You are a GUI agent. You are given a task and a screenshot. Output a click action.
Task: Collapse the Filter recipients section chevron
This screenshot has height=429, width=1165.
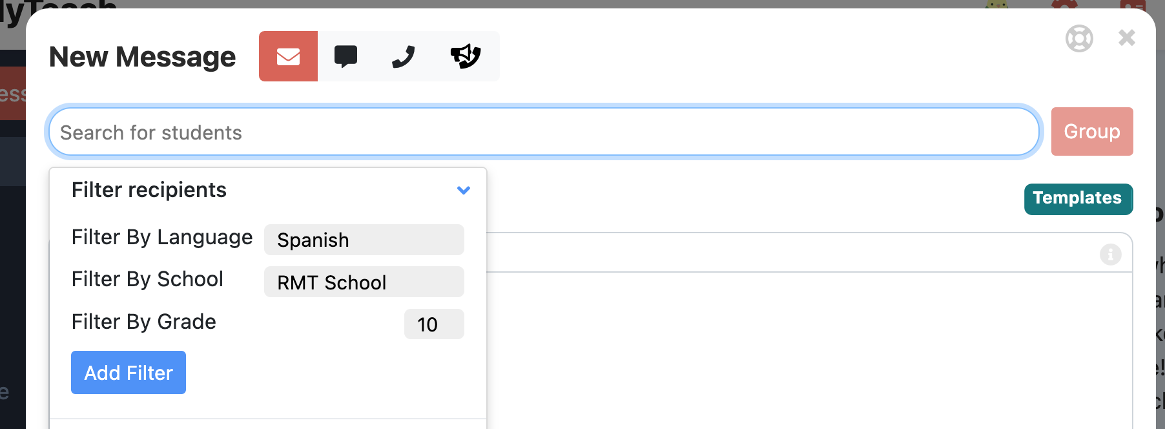463,190
